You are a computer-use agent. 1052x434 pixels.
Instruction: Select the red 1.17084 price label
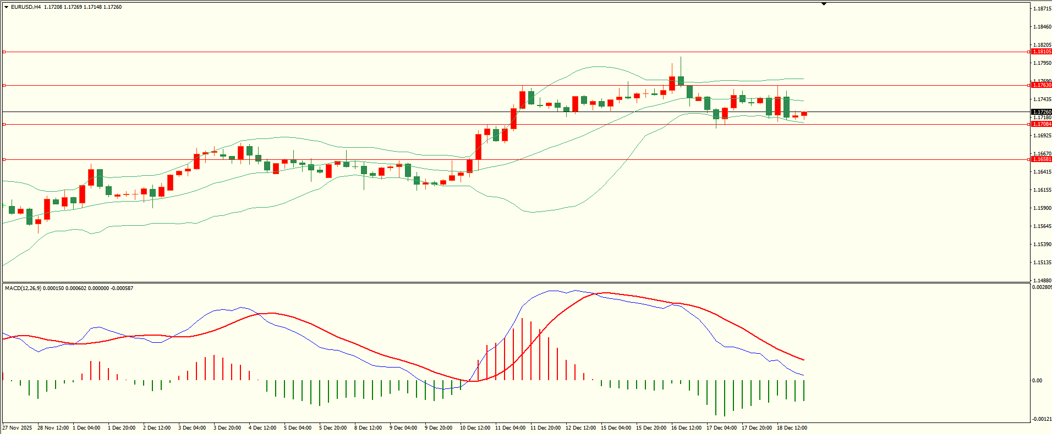coord(1041,124)
